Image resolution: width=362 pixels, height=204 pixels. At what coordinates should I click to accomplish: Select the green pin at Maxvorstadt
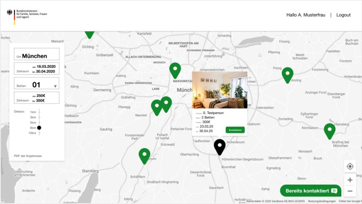pos(175,70)
